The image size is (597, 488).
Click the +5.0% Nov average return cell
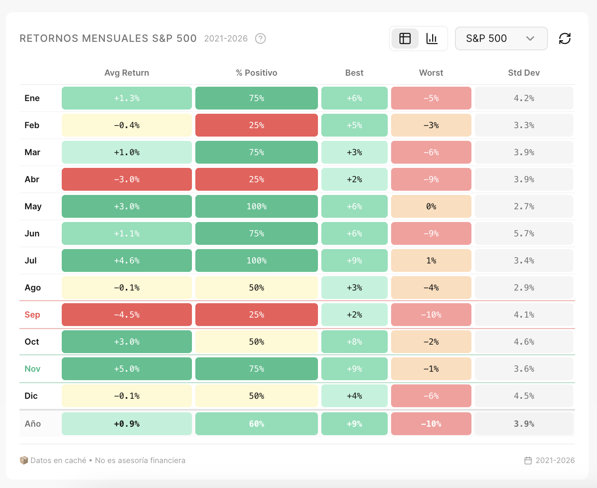click(127, 369)
